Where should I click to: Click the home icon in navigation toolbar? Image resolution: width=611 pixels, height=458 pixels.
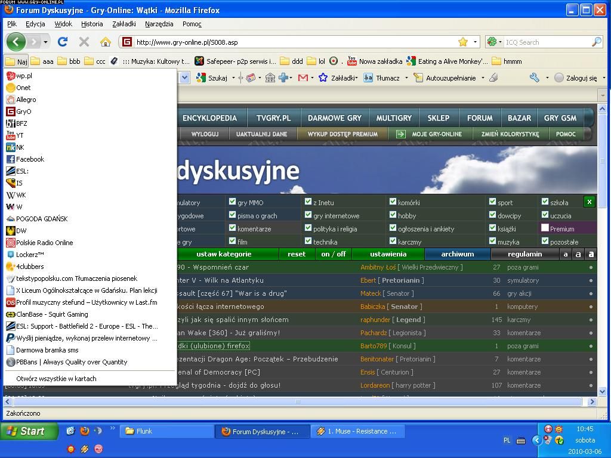coord(106,42)
